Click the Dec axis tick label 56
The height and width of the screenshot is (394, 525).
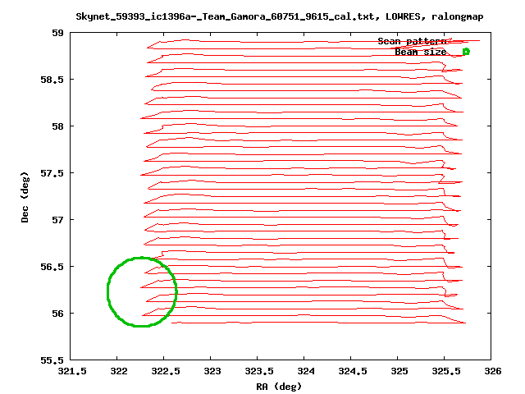tap(57, 314)
